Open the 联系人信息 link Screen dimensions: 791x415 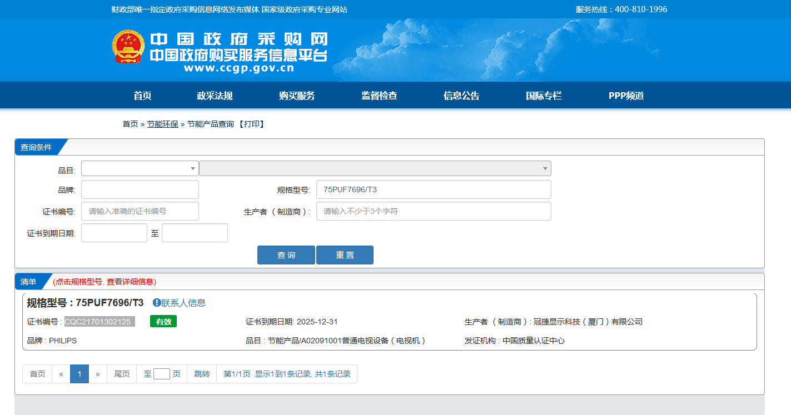pos(183,303)
